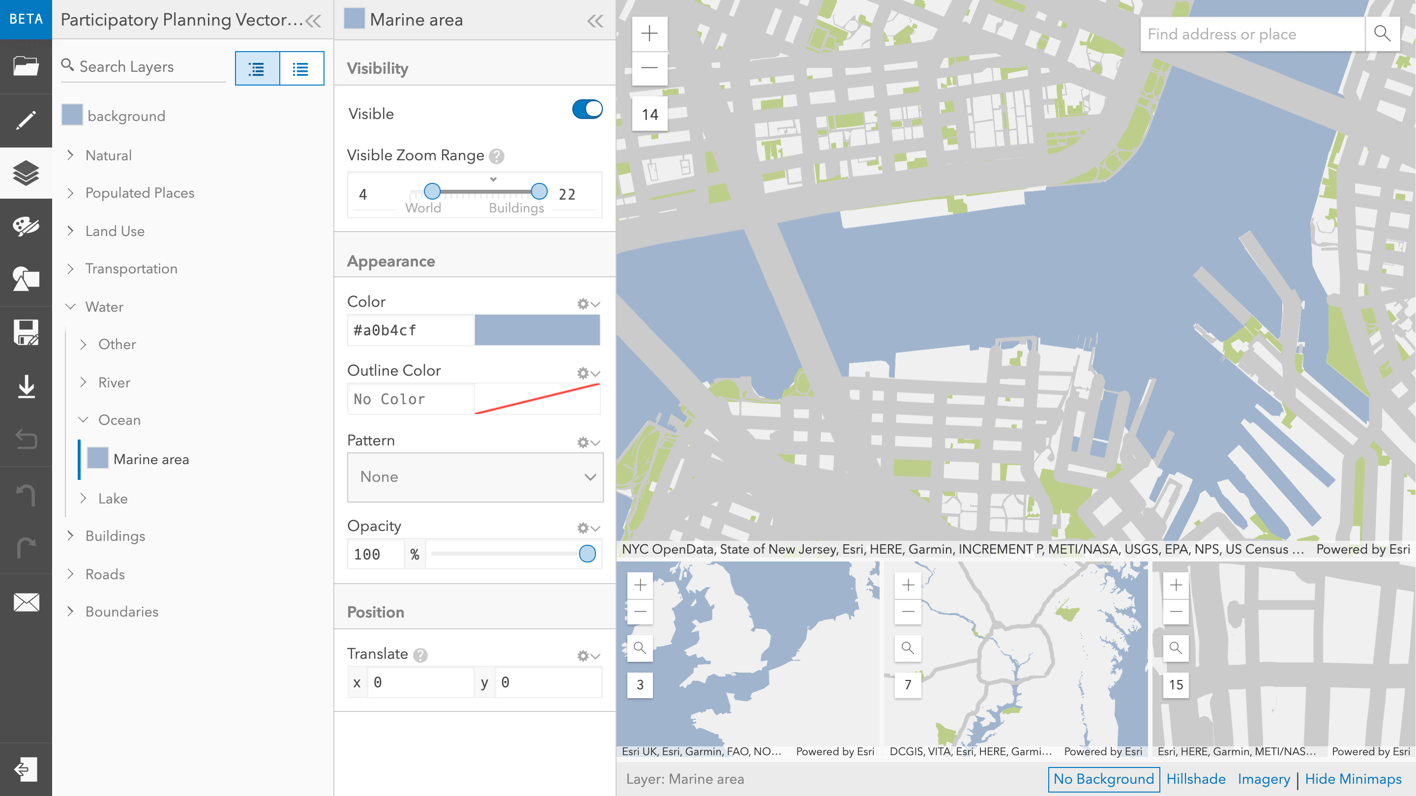The height and width of the screenshot is (796, 1416).
Task: Switch to the flat list view
Action: click(301, 69)
